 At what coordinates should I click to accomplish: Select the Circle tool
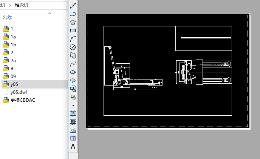pyautogui.click(x=73, y=47)
